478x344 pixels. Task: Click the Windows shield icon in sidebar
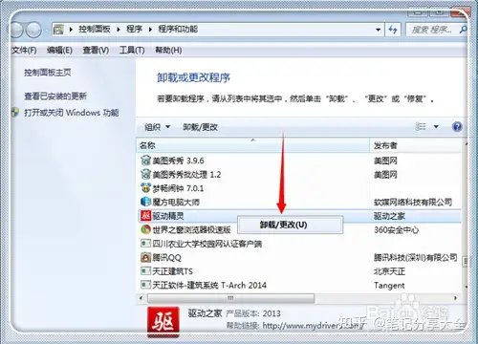(14, 112)
